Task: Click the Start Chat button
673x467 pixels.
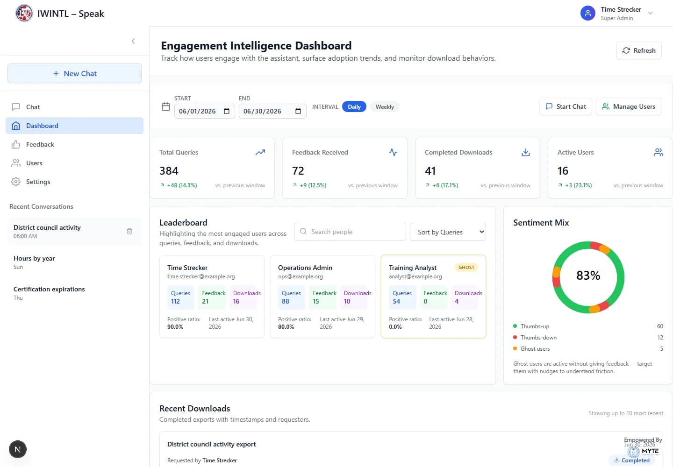Action: pos(566,106)
